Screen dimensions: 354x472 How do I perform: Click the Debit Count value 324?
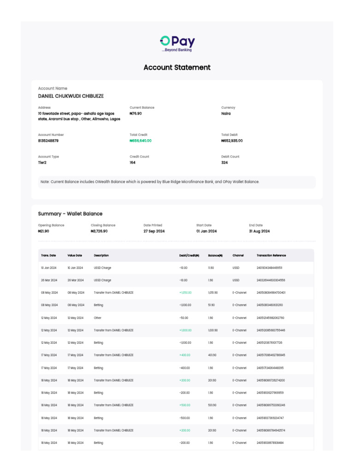(x=224, y=162)
